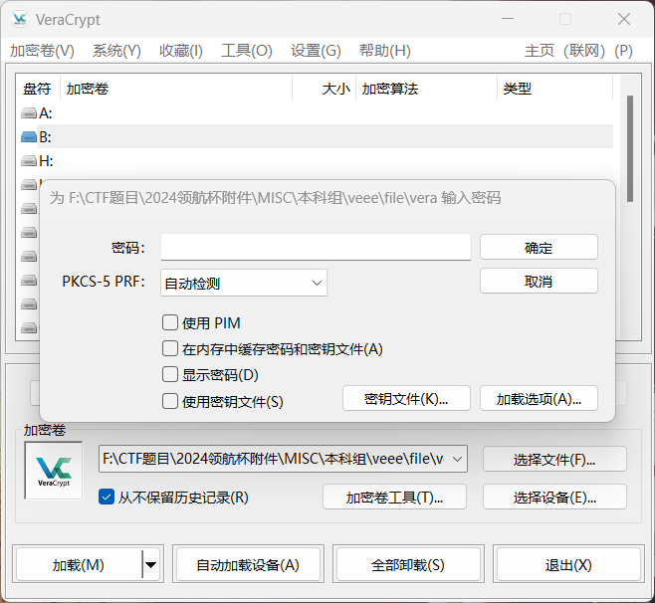The height and width of the screenshot is (603, 655).
Task: Expand the volume file path dropdown
Action: pyautogui.click(x=457, y=459)
